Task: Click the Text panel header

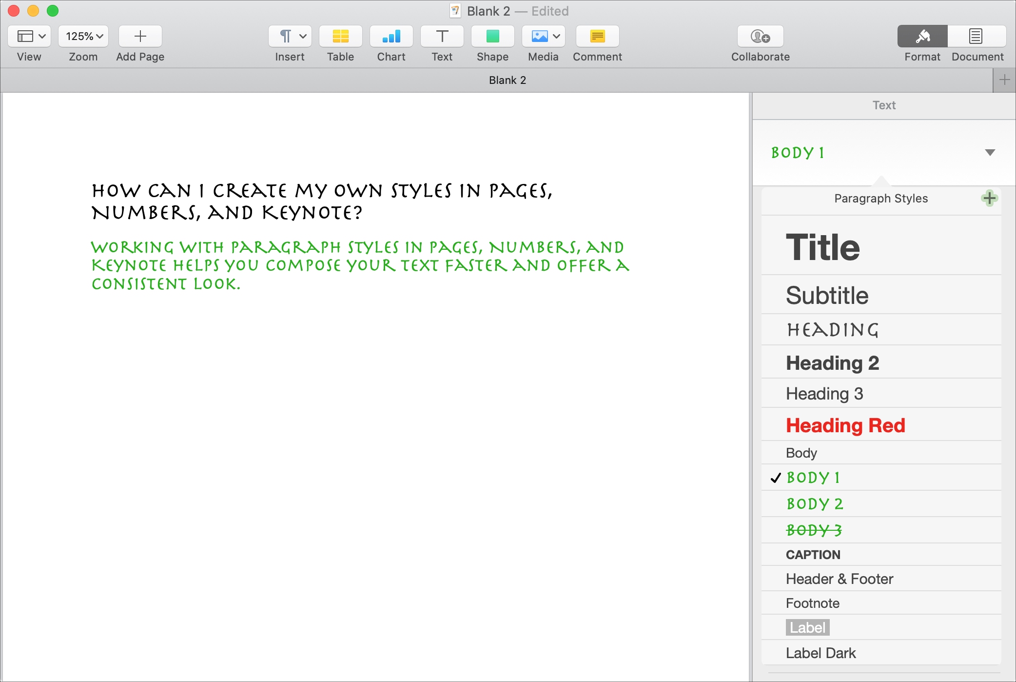Action: 884,105
